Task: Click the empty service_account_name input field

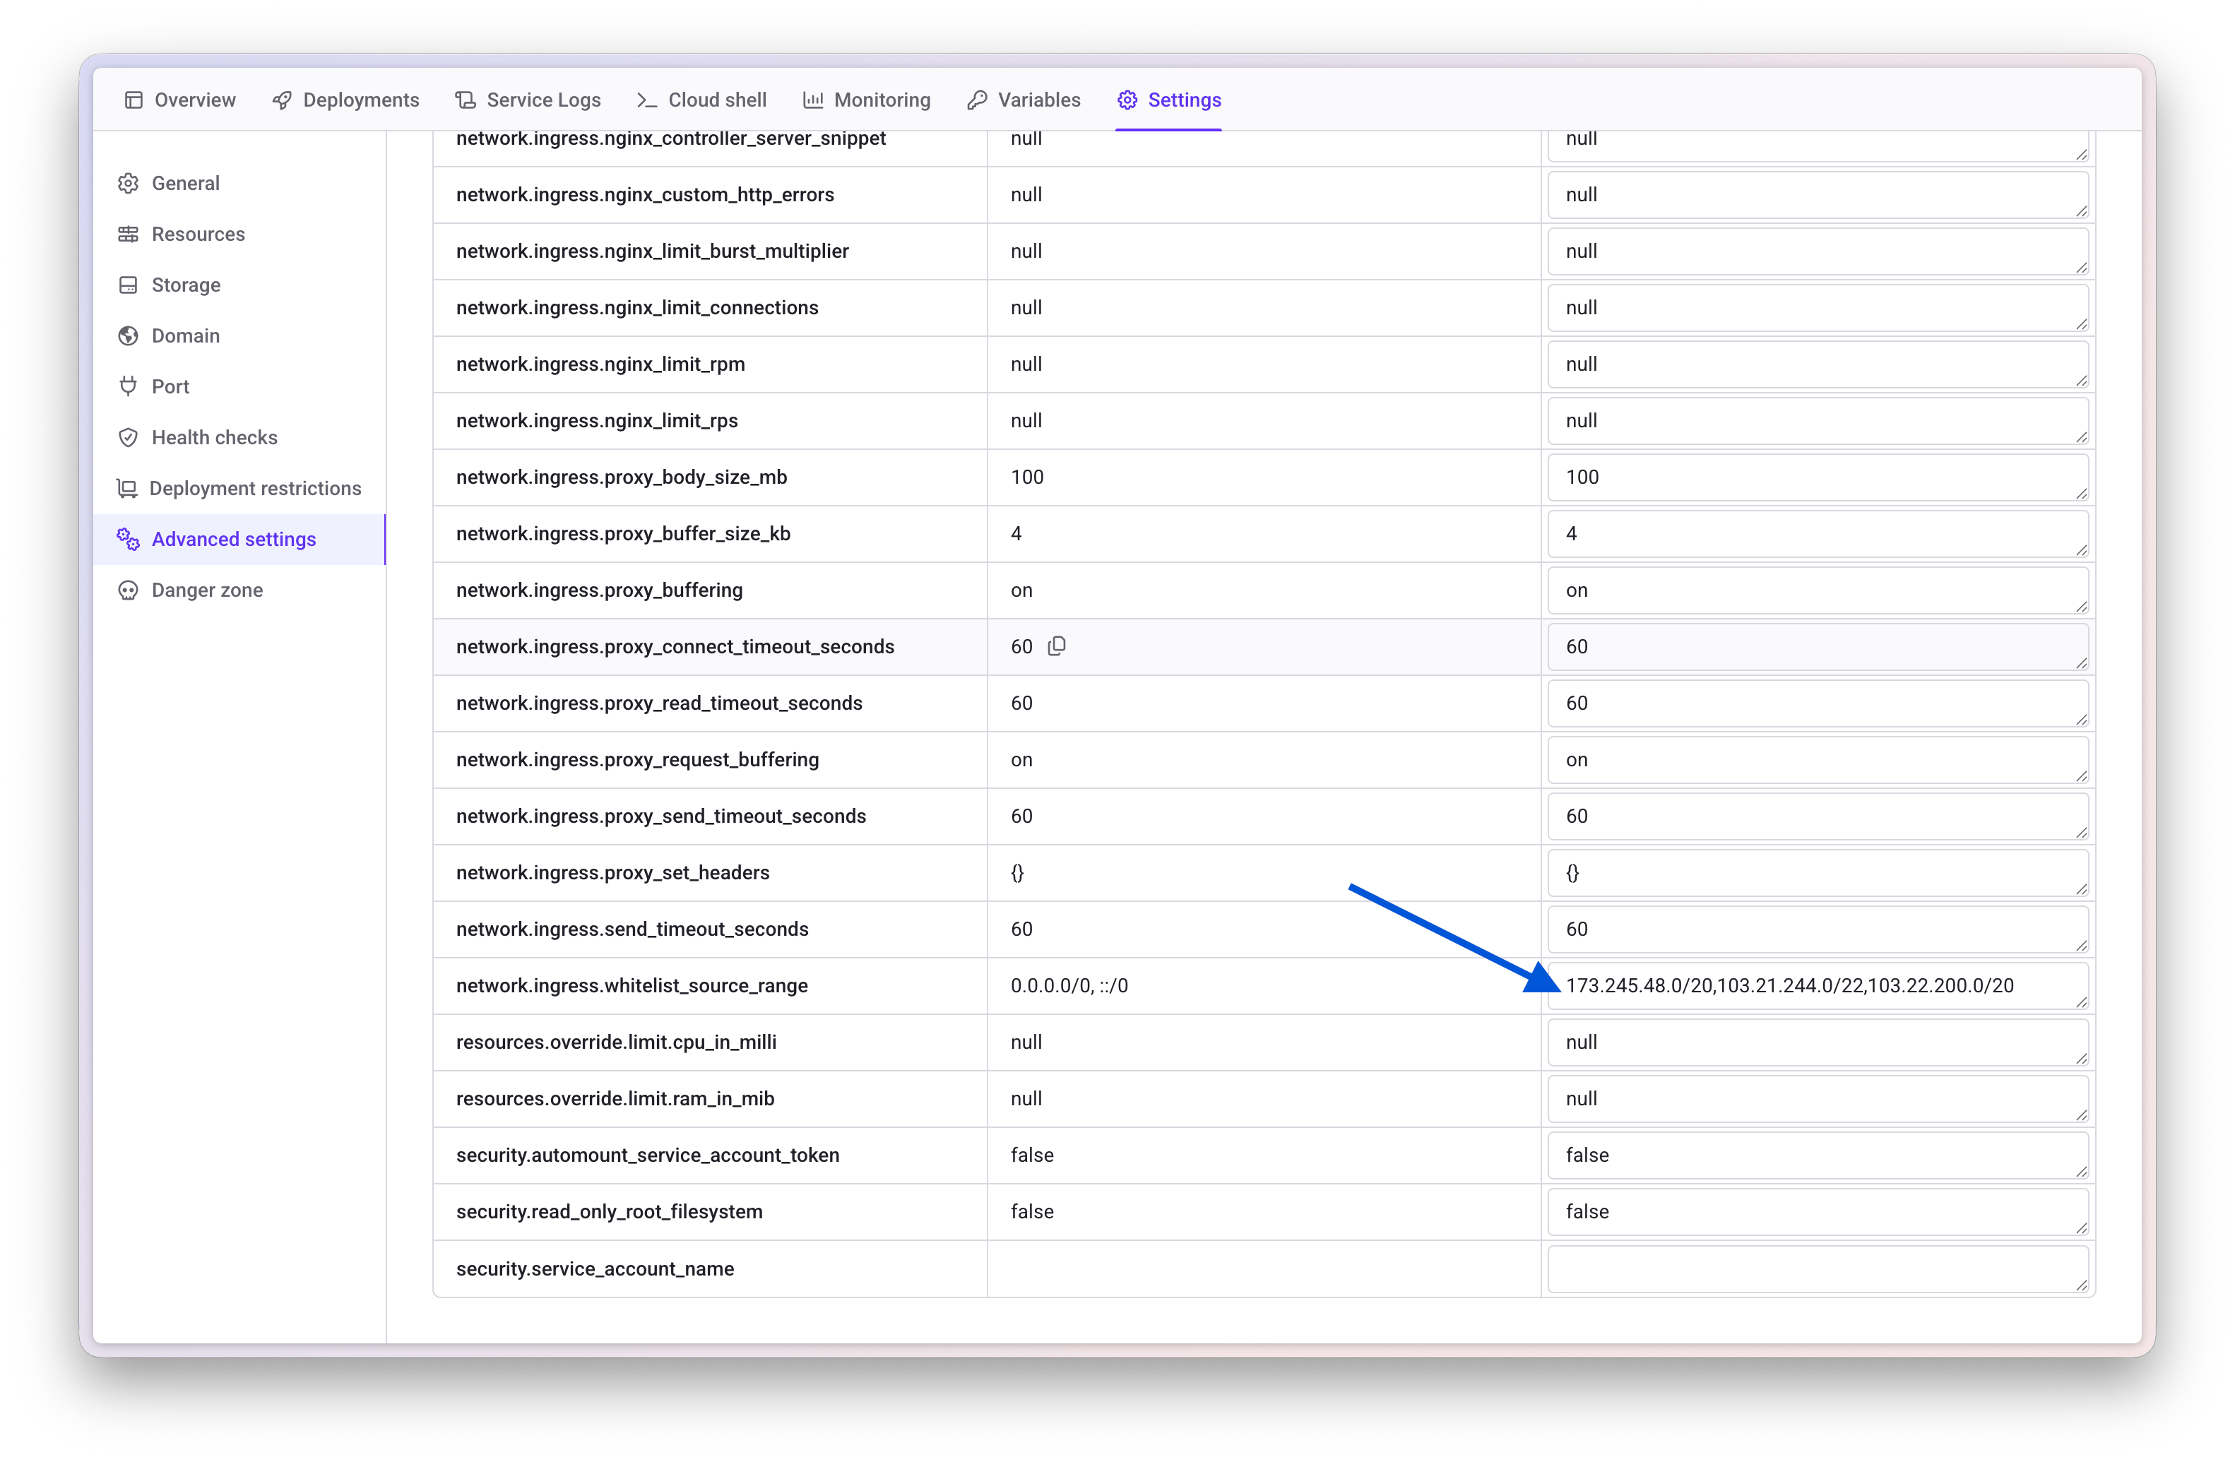Action: pyautogui.click(x=1818, y=1268)
